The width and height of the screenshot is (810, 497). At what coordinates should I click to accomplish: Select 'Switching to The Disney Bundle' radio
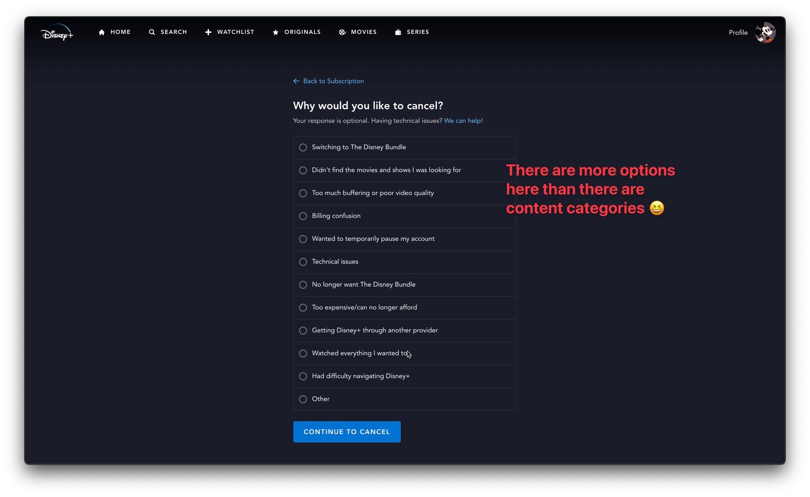pyautogui.click(x=303, y=147)
